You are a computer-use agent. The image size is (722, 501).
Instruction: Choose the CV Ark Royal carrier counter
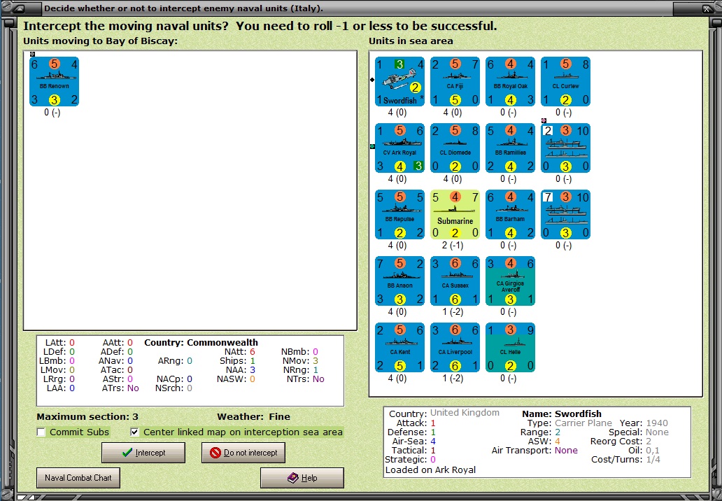[399, 148]
